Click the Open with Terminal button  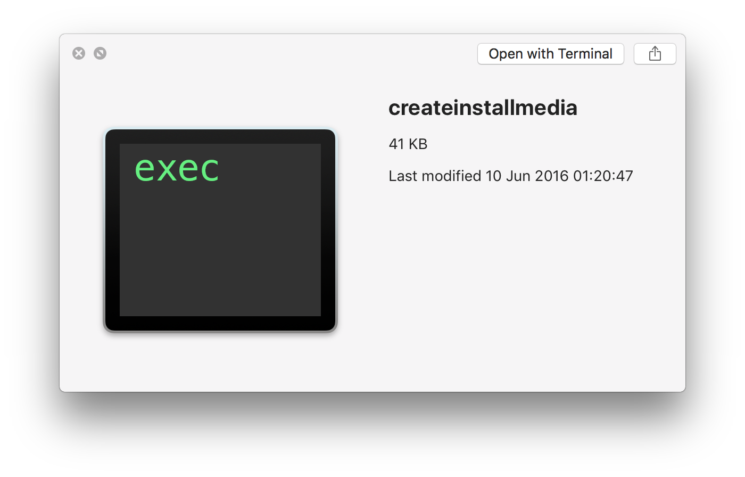pos(550,54)
